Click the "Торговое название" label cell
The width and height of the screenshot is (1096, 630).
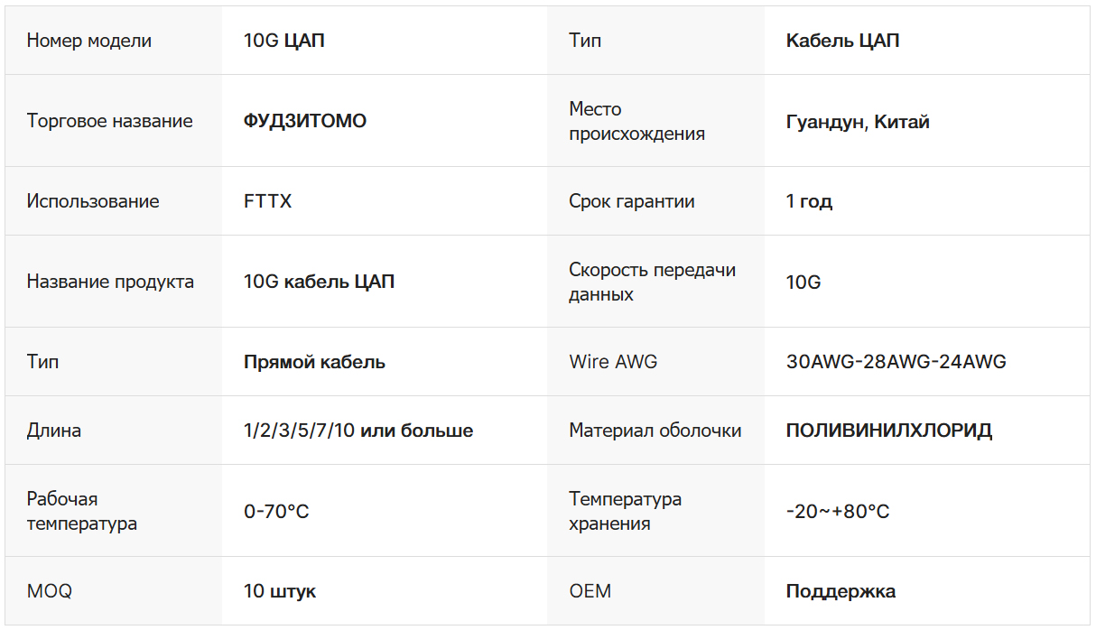coord(109,121)
